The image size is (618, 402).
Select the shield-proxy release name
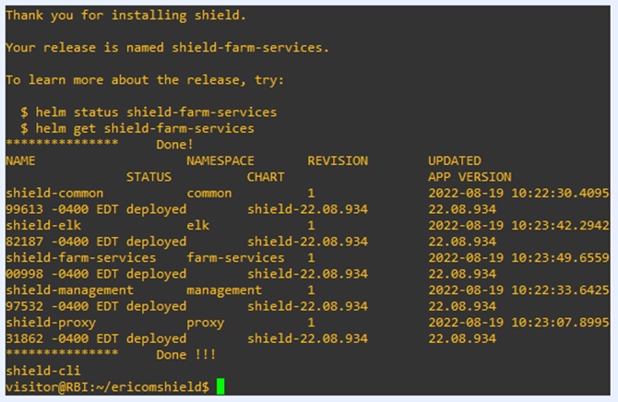pyautogui.click(x=51, y=323)
